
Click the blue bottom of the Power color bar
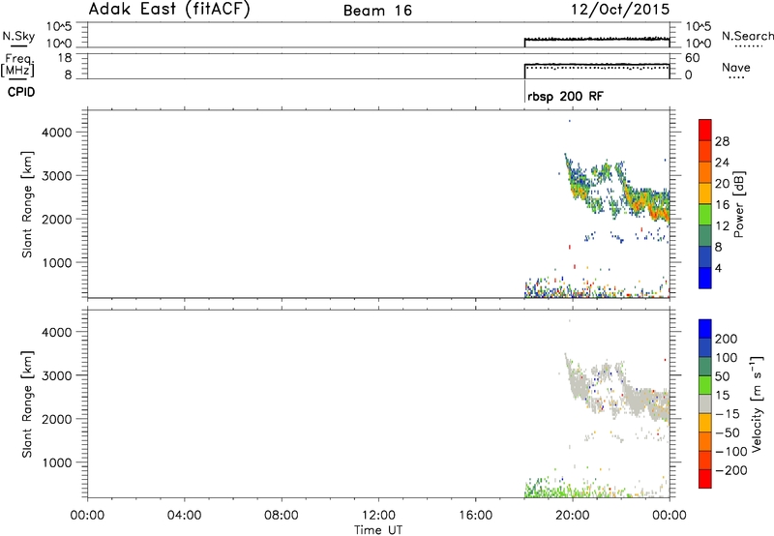point(705,278)
